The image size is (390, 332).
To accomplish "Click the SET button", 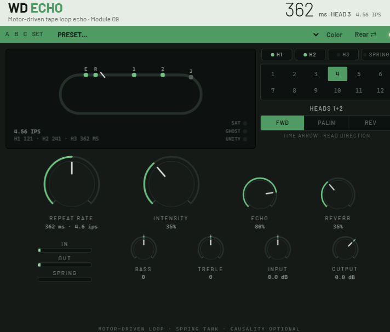I will tap(37, 34).
